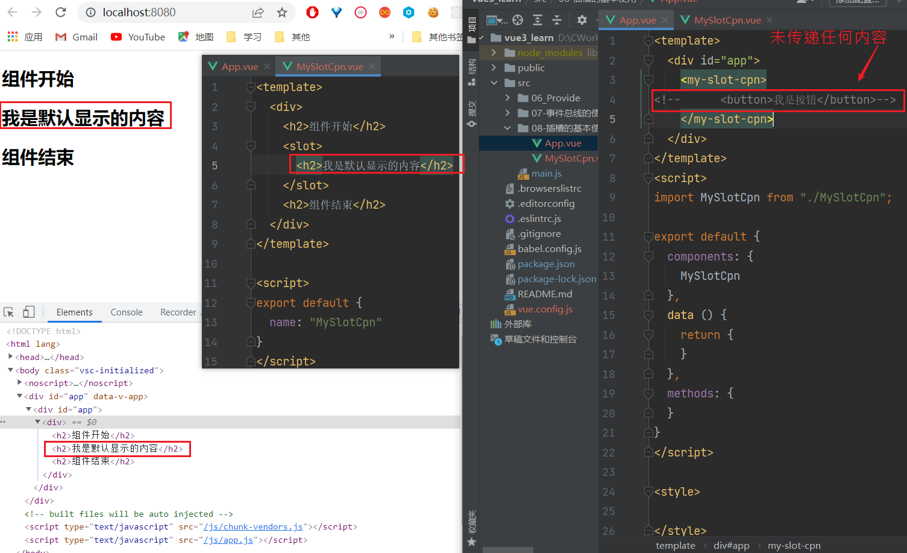Screen dimensions: 907x553
Task: Open the orange infinity extension icon
Action: coord(384,12)
